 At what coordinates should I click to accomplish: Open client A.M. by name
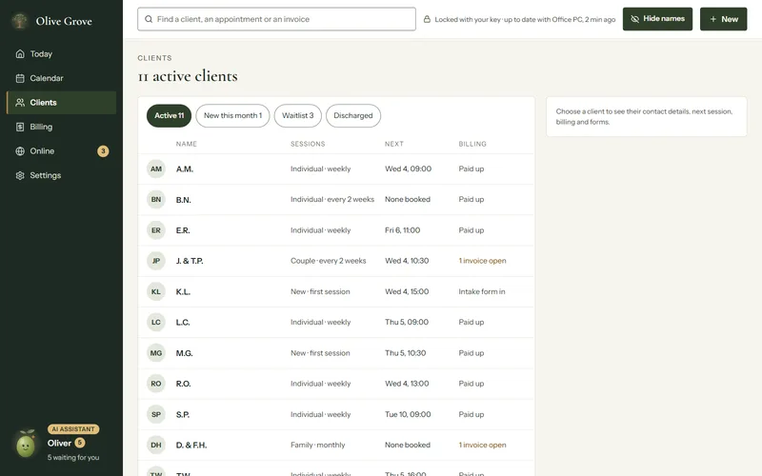(185, 169)
